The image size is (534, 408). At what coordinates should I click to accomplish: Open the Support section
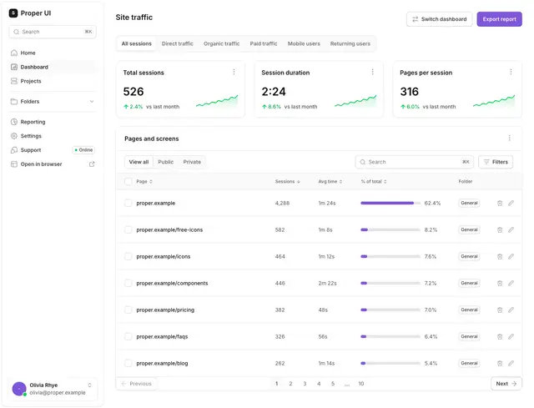(53, 150)
